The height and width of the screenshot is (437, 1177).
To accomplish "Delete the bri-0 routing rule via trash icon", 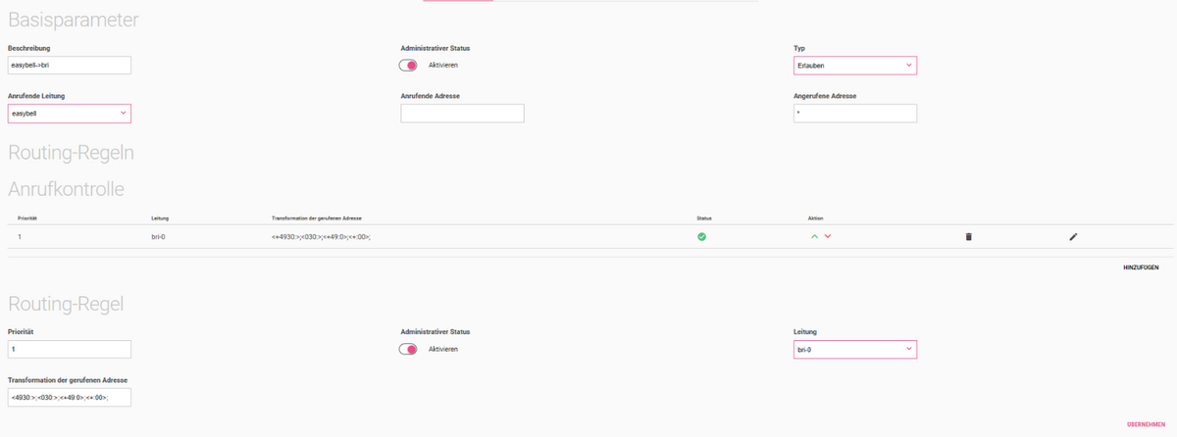I will [x=968, y=236].
